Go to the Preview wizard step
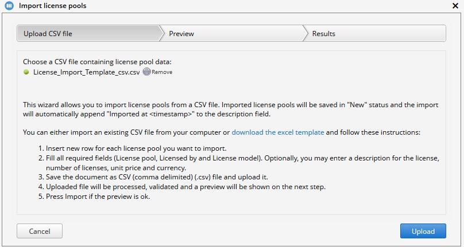Screen dimensions: 464x247 coord(231,33)
